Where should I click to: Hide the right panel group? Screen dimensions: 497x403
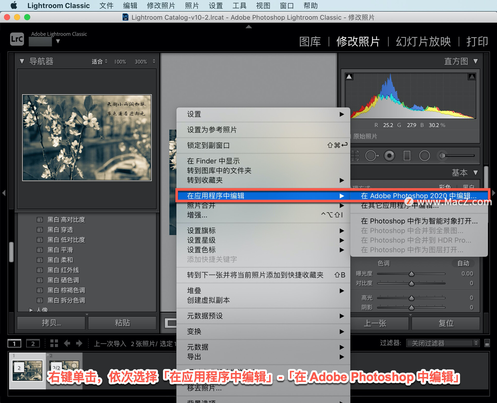[x=493, y=193]
